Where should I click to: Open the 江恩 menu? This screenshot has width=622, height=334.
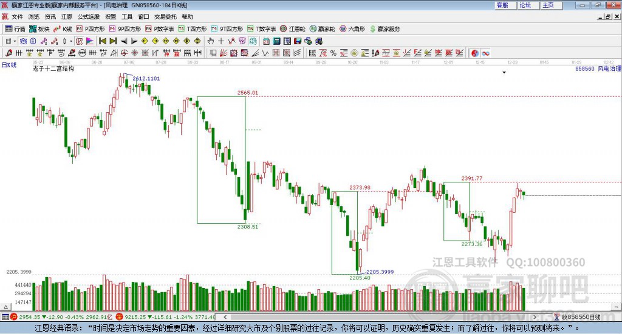[67, 16]
